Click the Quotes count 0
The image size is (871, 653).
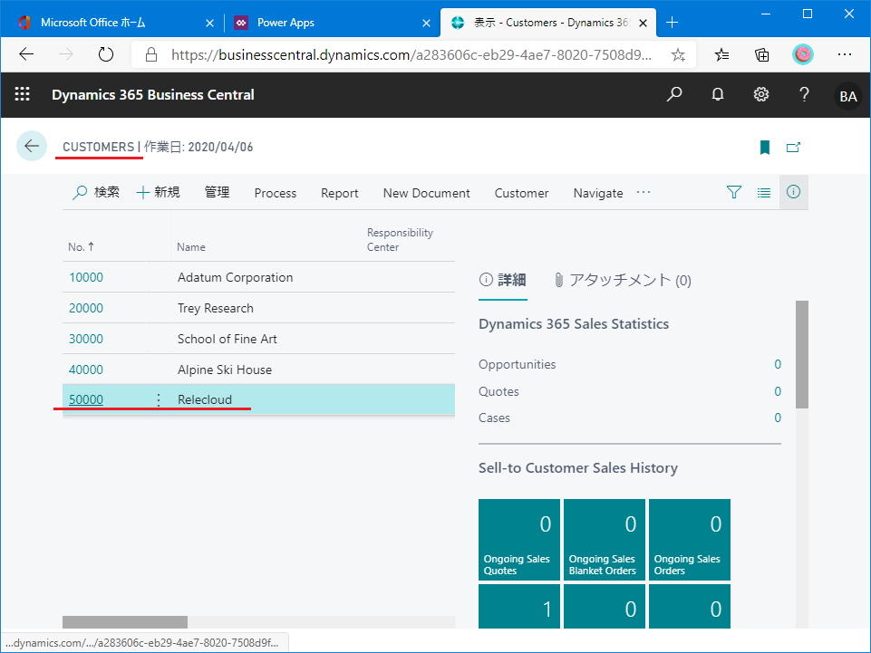click(x=778, y=391)
